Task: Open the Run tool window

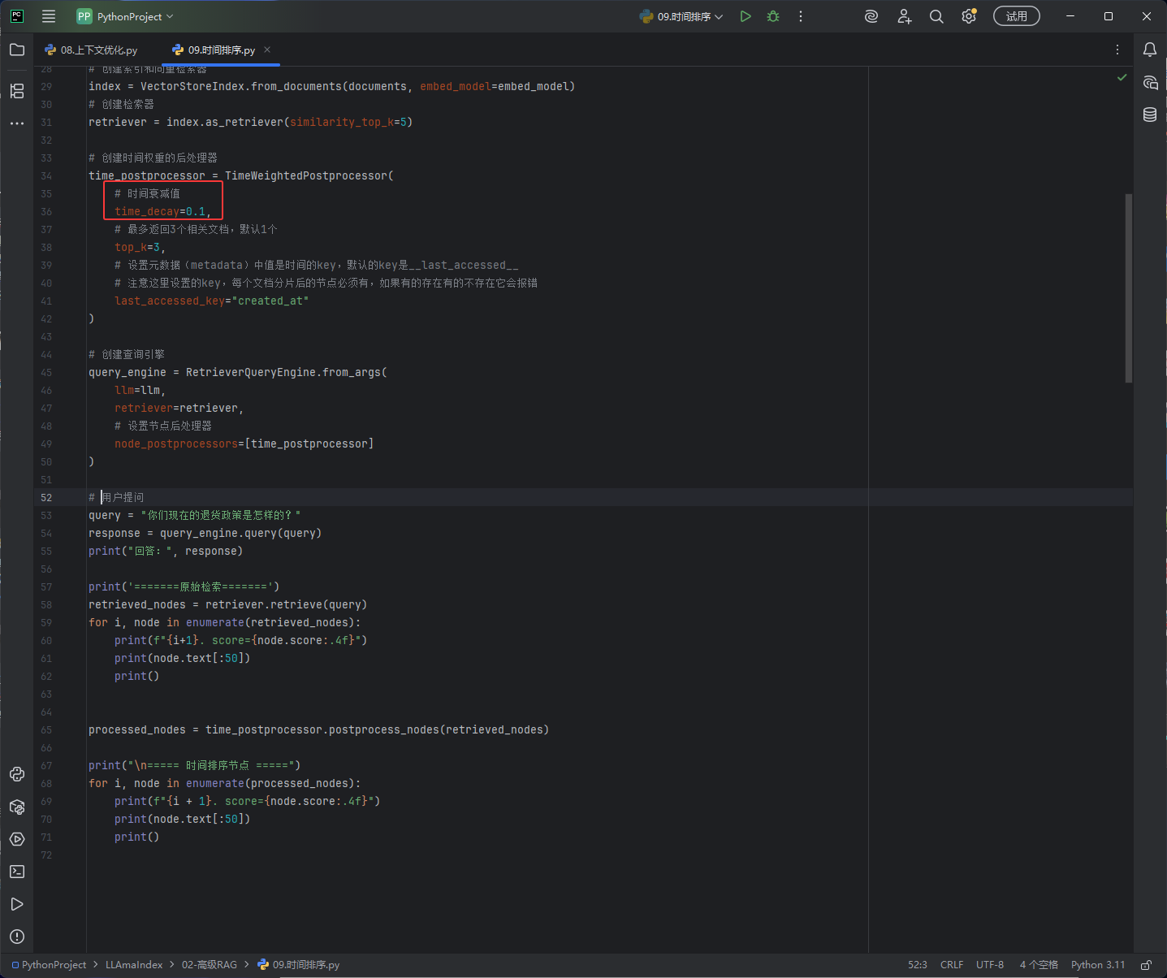Action: tap(17, 904)
